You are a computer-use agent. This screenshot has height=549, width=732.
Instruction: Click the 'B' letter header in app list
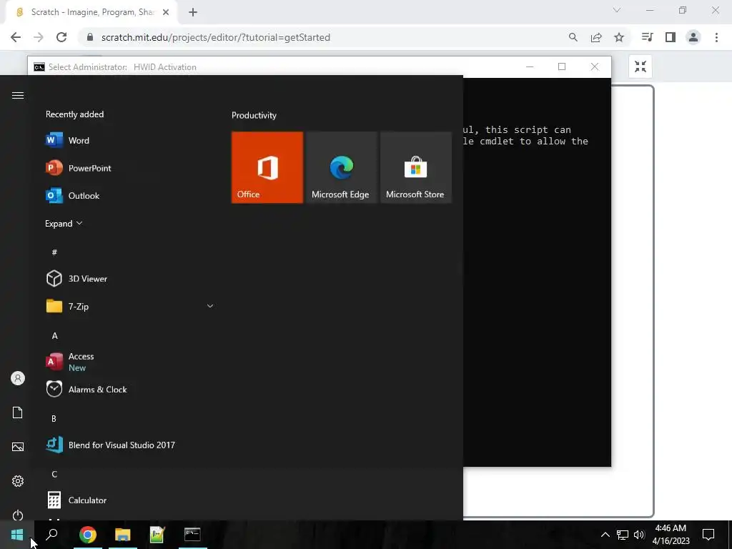coord(54,419)
